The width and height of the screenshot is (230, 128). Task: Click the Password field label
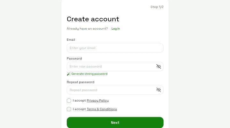[x=74, y=58]
